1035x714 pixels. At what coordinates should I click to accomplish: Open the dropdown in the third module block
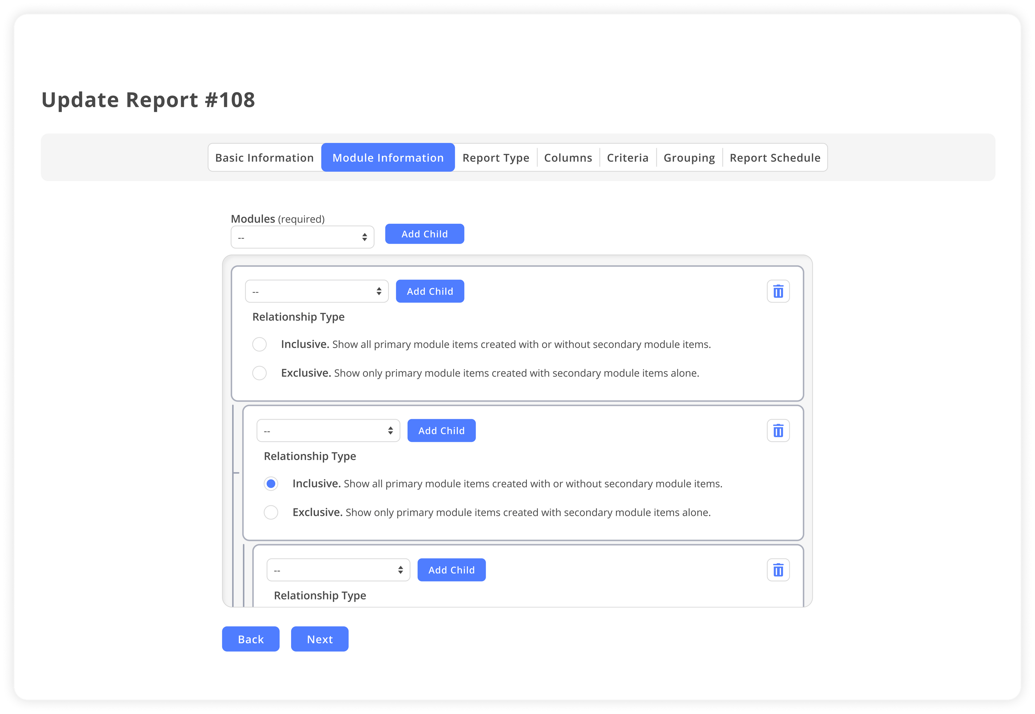tap(338, 570)
